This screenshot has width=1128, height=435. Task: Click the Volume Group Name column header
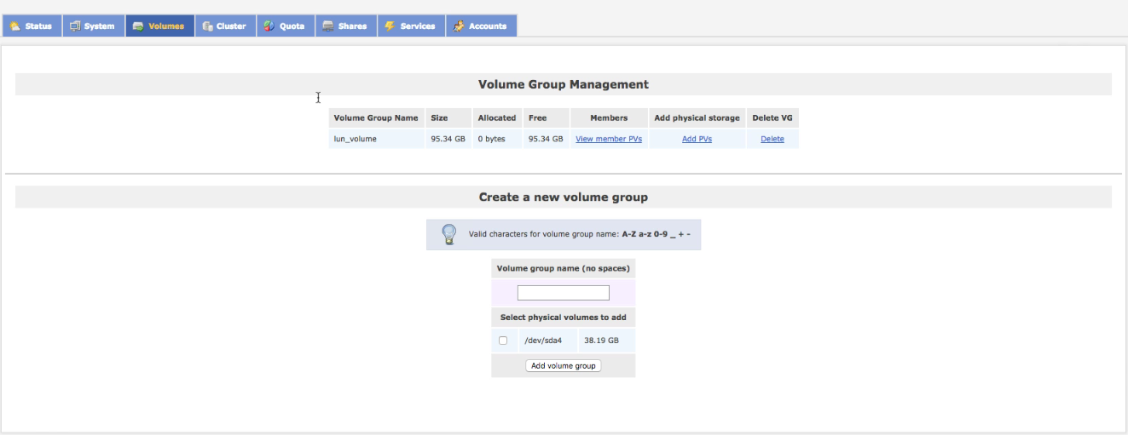[376, 118]
